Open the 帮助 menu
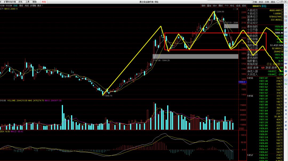Screen dimensions: 288x161 (34, 2)
